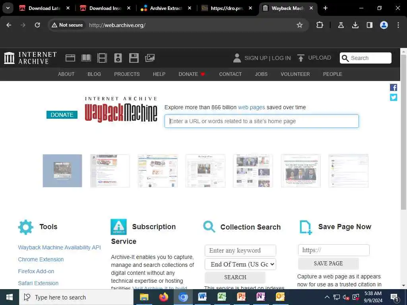Open a new browser tab
The width and height of the screenshot is (407, 305).
click(x=325, y=8)
